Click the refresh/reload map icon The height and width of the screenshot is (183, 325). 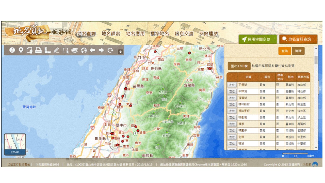[x=110, y=50]
